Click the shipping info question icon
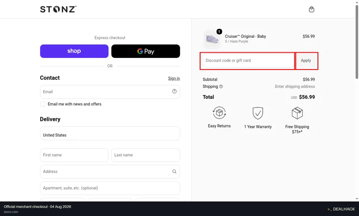The image size is (359, 216). [x=221, y=86]
